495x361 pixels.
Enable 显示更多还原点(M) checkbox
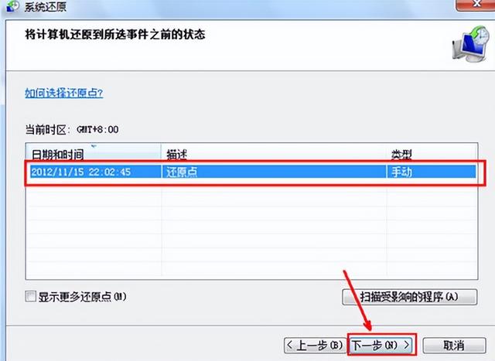(x=30, y=296)
